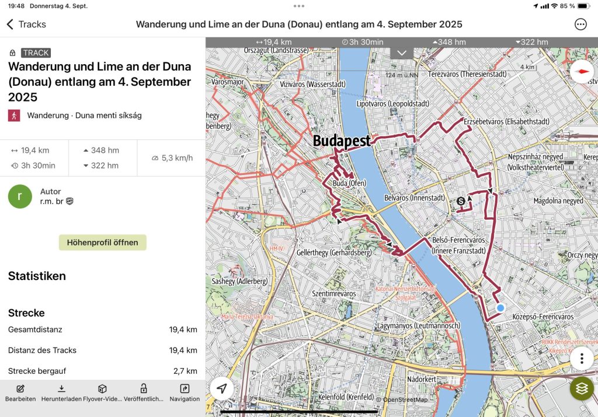Tap the start point marker S on map
598x417 pixels.
pyautogui.click(x=461, y=201)
